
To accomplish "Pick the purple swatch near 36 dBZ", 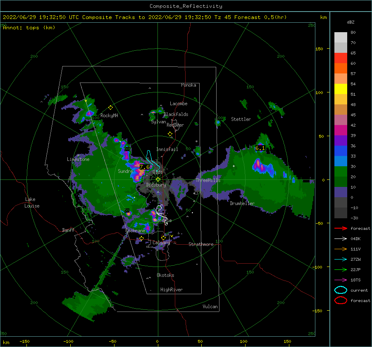I will point(341,140).
